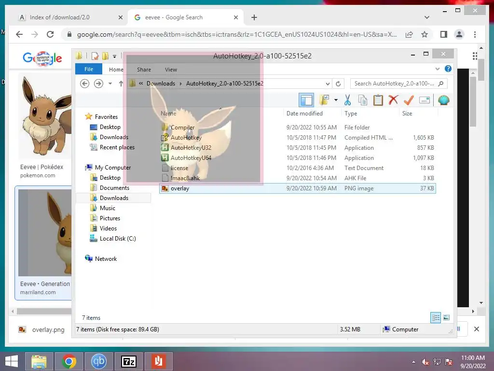This screenshot has height=371, width=494.
Task: Open Chrome profile avatar menu
Action: (459, 34)
